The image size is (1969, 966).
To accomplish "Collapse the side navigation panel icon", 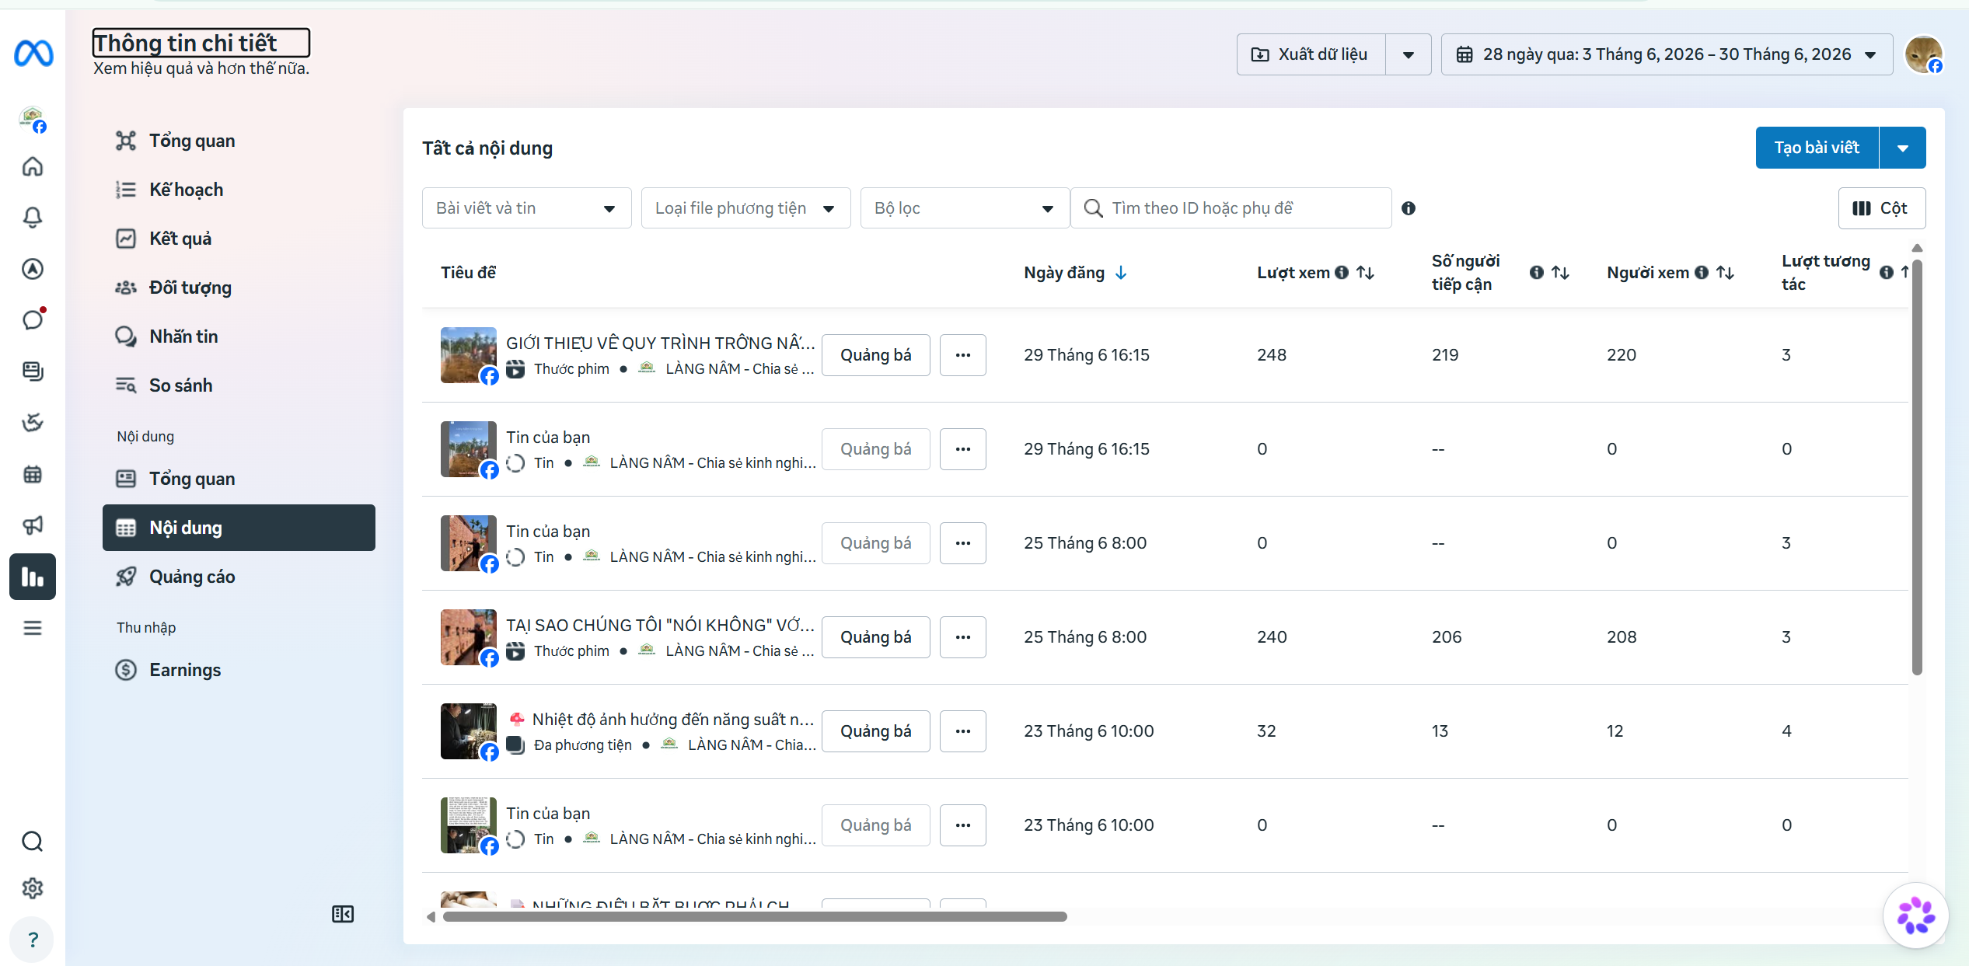I will click(343, 914).
